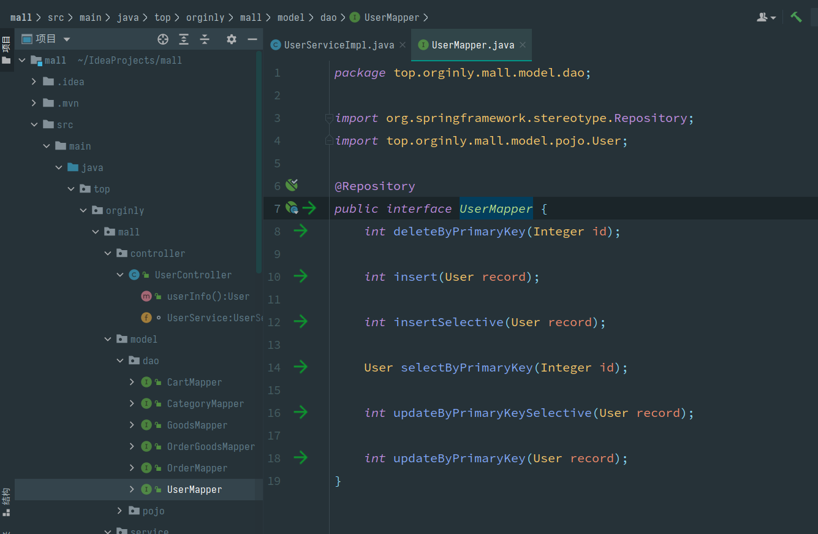Screen dimensions: 818x534
Task: Click orginly in the breadcrumb path
Action: 205,17
